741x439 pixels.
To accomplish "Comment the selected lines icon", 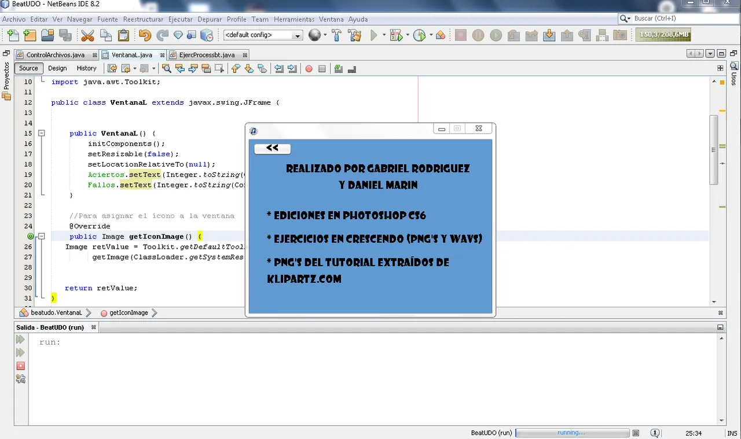I will click(338, 68).
